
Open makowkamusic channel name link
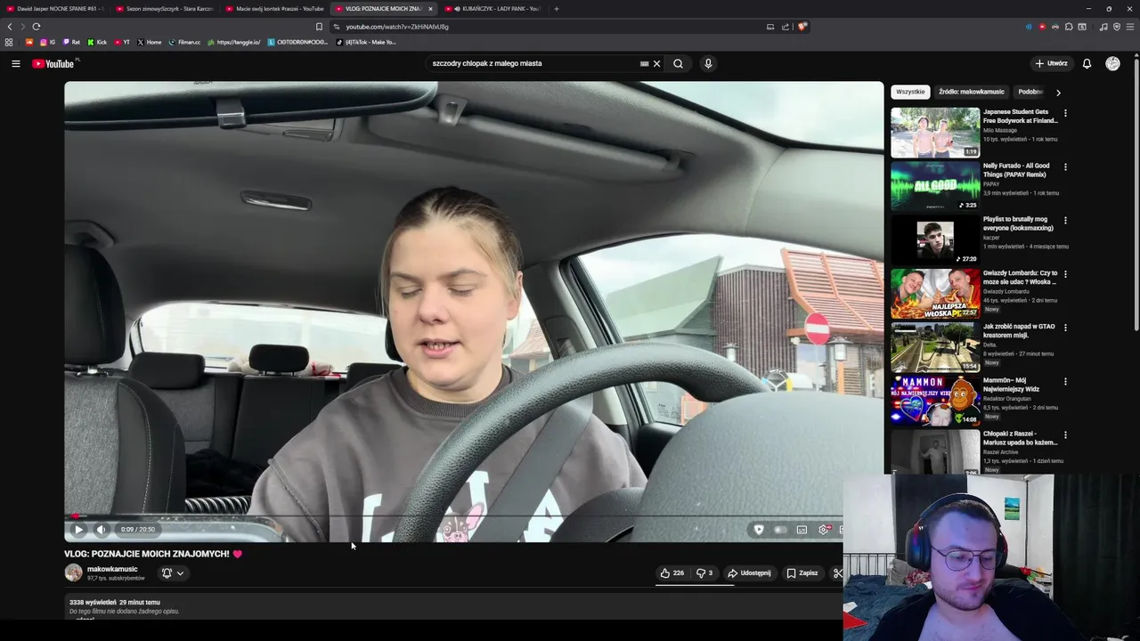(x=112, y=569)
